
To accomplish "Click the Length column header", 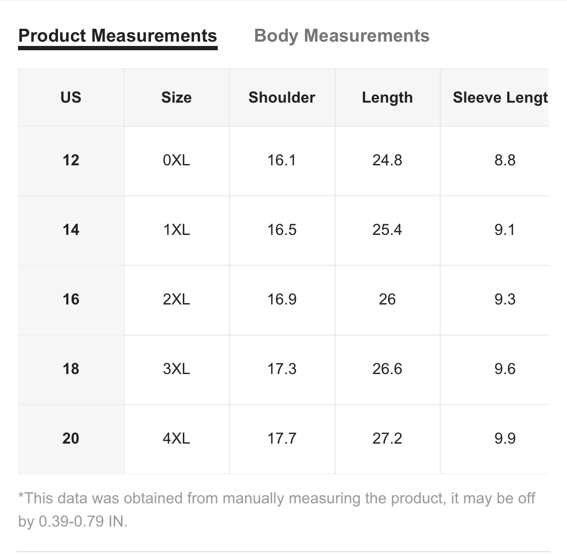I will [387, 97].
